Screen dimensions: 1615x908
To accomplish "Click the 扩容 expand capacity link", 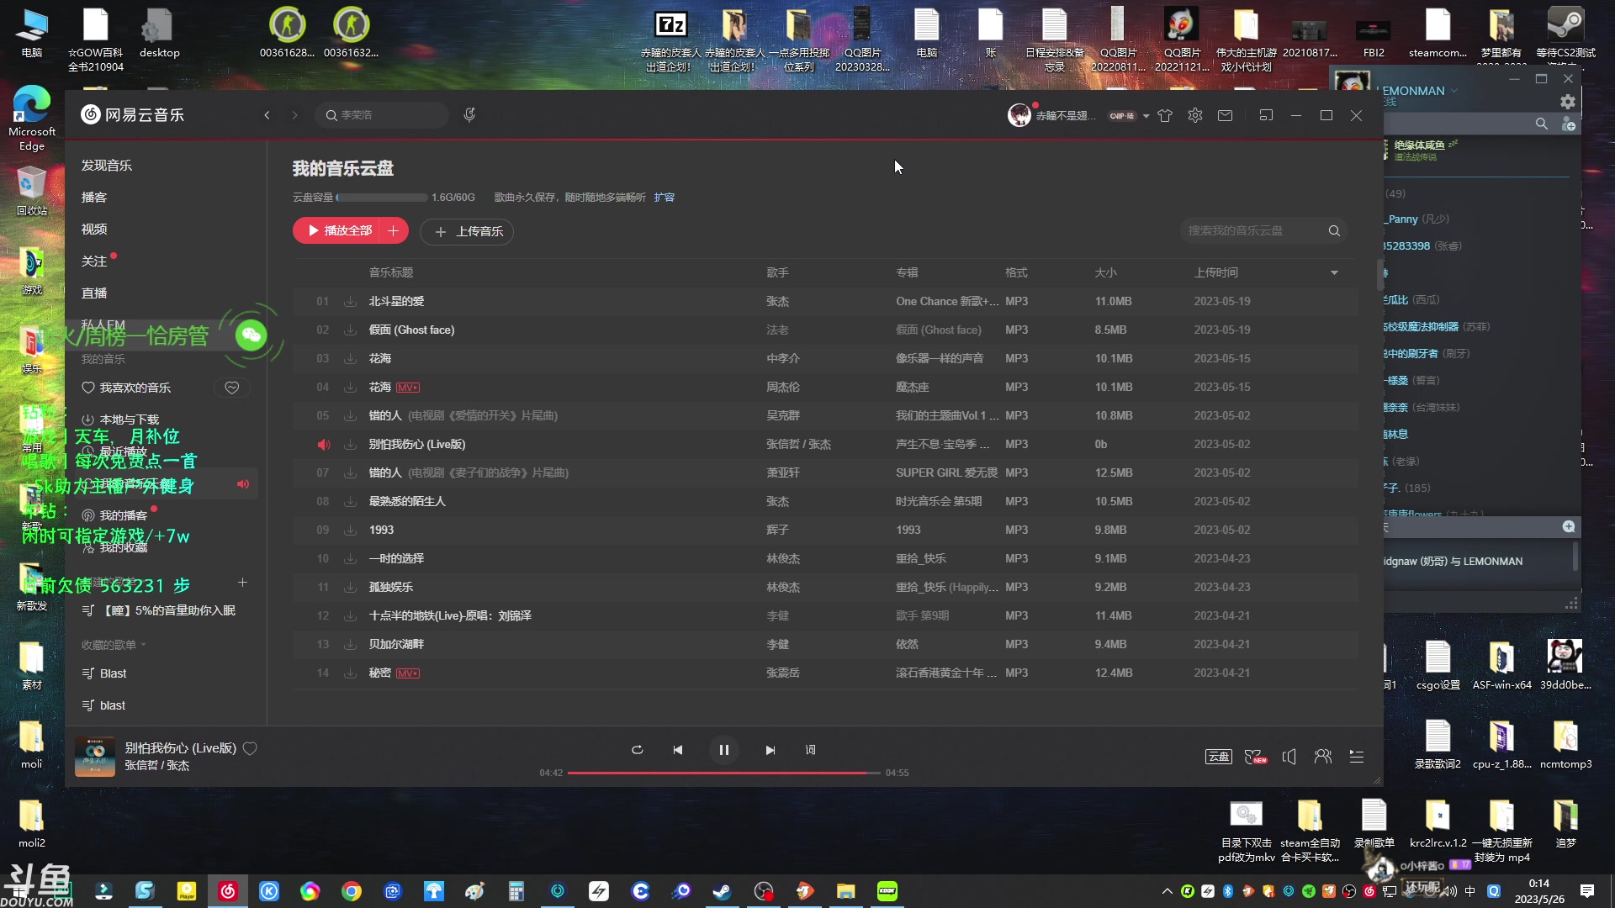I will pos(665,198).
